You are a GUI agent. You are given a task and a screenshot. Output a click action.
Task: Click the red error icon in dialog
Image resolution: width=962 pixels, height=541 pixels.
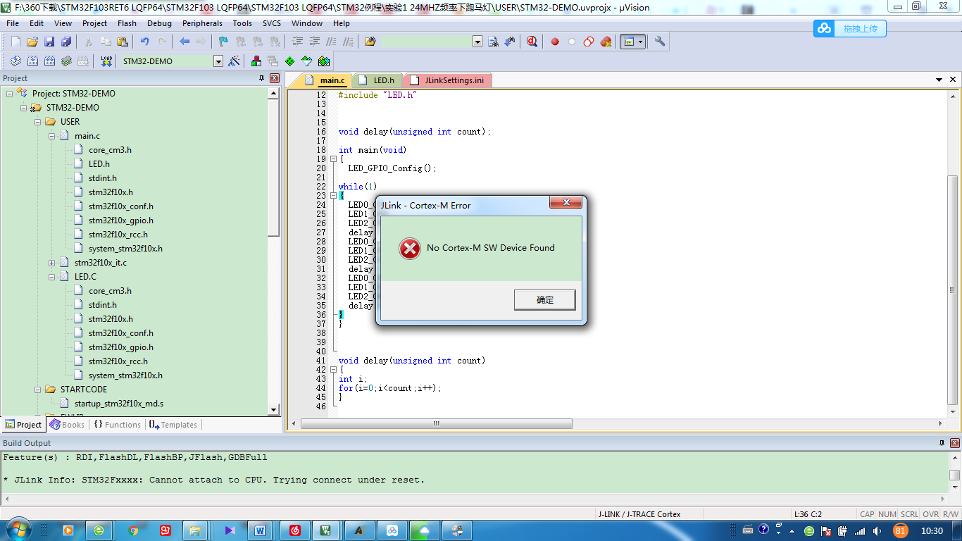click(409, 248)
